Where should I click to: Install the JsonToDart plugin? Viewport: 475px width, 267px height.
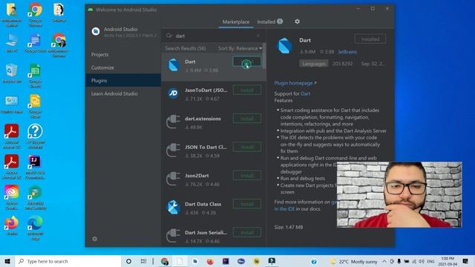[x=247, y=90]
